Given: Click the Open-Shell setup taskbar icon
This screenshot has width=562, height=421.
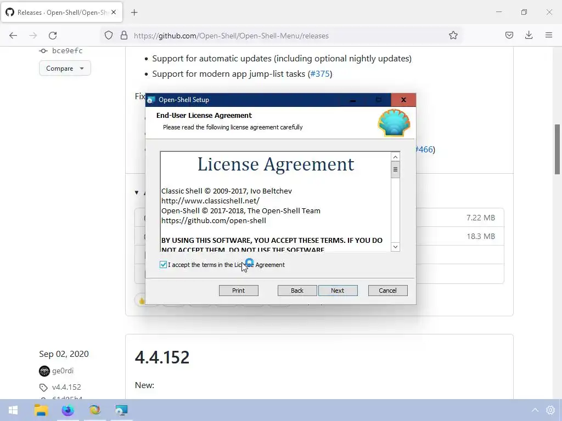Looking at the screenshot, I should (121, 410).
